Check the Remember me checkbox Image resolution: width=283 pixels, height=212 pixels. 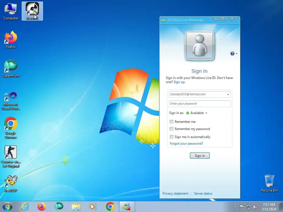click(x=171, y=122)
